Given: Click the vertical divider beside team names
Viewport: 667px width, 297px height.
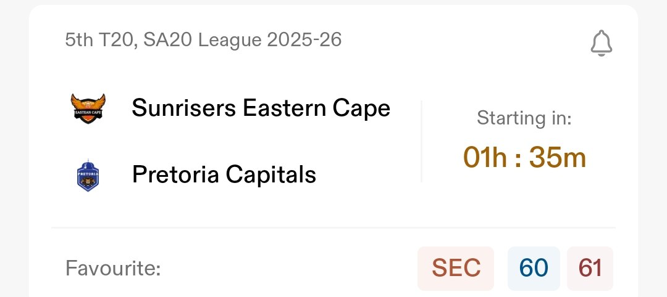Looking at the screenshot, I should pyautogui.click(x=421, y=142).
